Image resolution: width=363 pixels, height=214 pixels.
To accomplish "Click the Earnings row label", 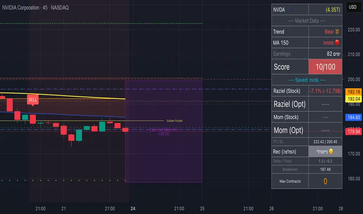I will (282, 54).
